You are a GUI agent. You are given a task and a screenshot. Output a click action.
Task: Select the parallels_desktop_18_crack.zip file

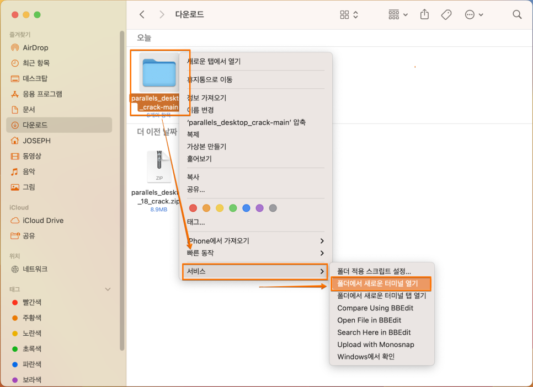tap(159, 167)
